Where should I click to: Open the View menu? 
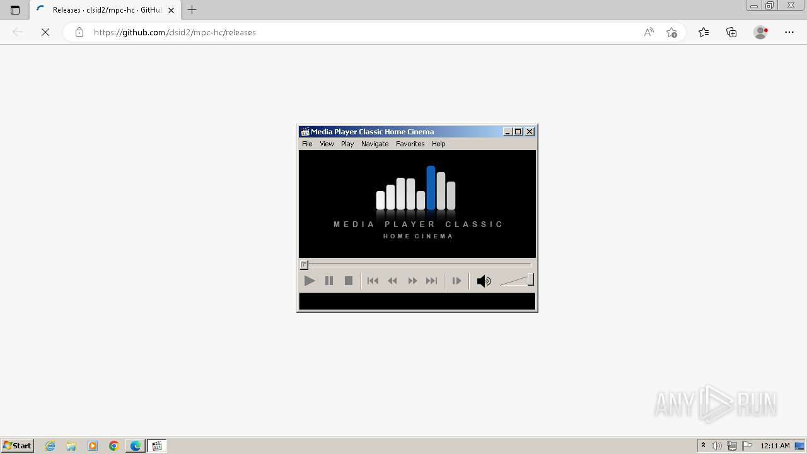pyautogui.click(x=327, y=144)
